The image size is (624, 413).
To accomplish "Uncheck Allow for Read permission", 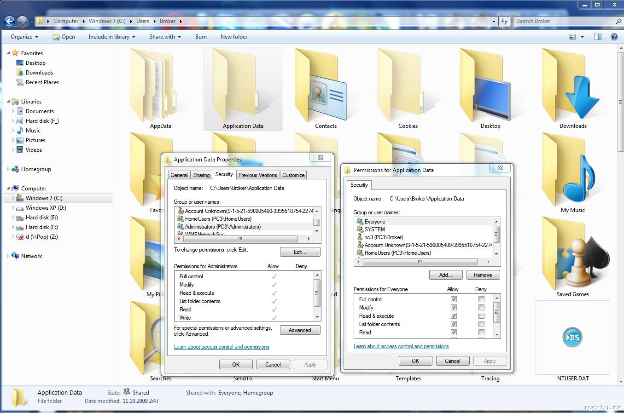I will pyautogui.click(x=454, y=333).
